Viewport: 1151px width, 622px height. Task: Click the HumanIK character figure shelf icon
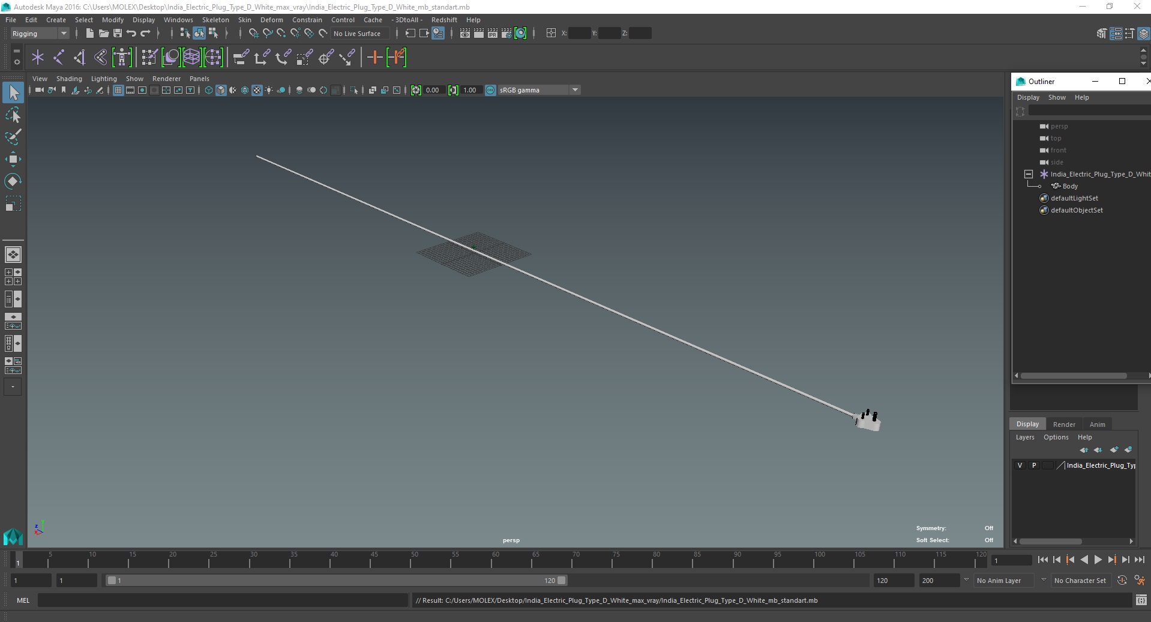pyautogui.click(x=122, y=58)
